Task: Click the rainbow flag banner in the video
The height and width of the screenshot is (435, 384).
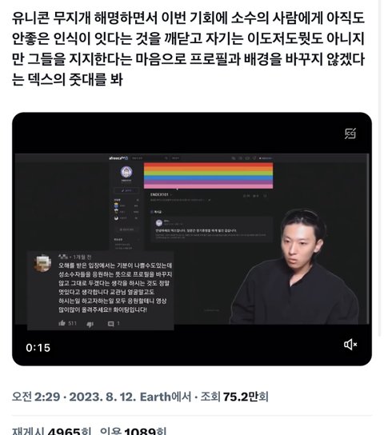Action: pyautogui.click(x=208, y=176)
